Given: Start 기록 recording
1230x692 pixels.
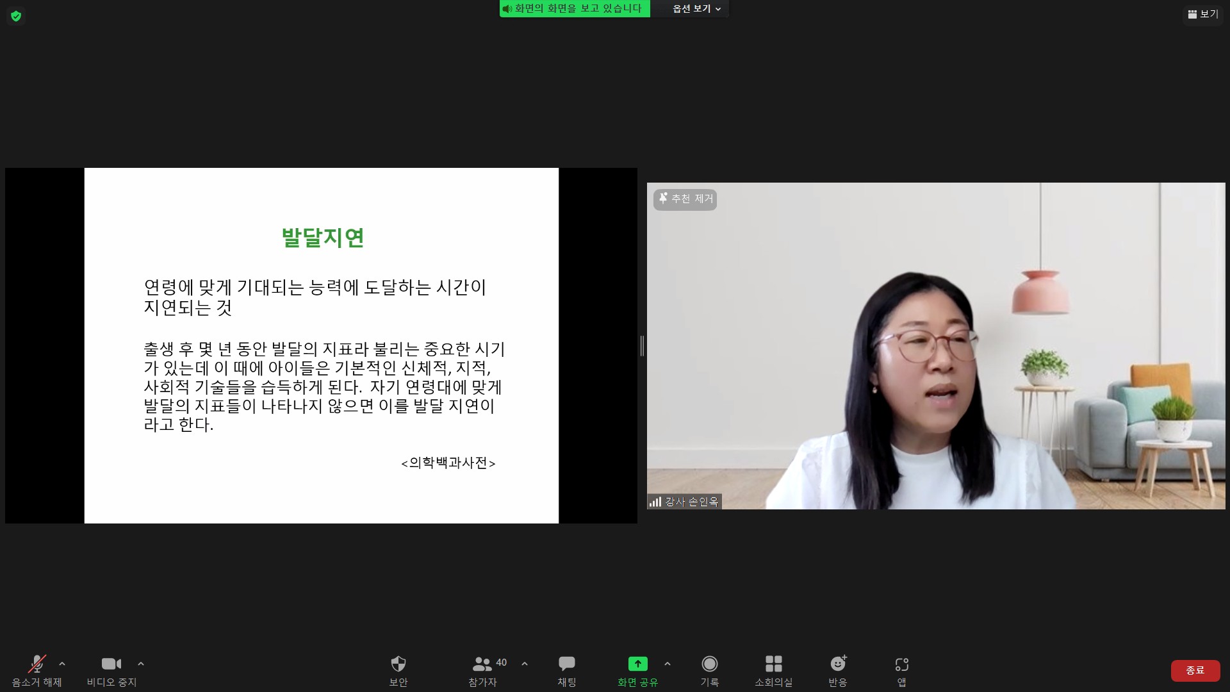Looking at the screenshot, I should pos(709,670).
